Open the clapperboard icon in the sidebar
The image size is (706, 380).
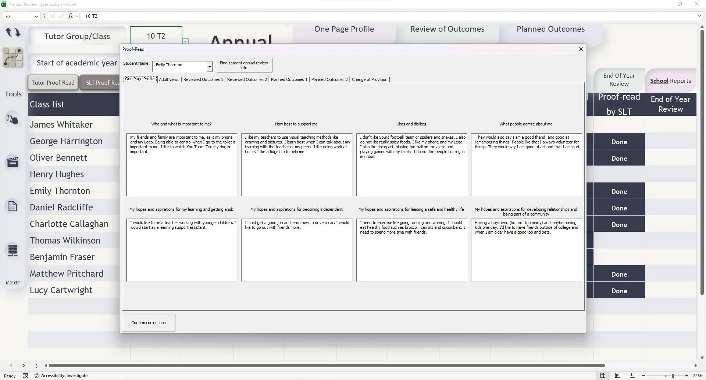click(x=13, y=162)
